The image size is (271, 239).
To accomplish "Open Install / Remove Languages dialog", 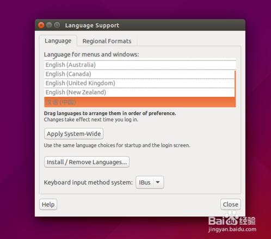I will click(87, 162).
